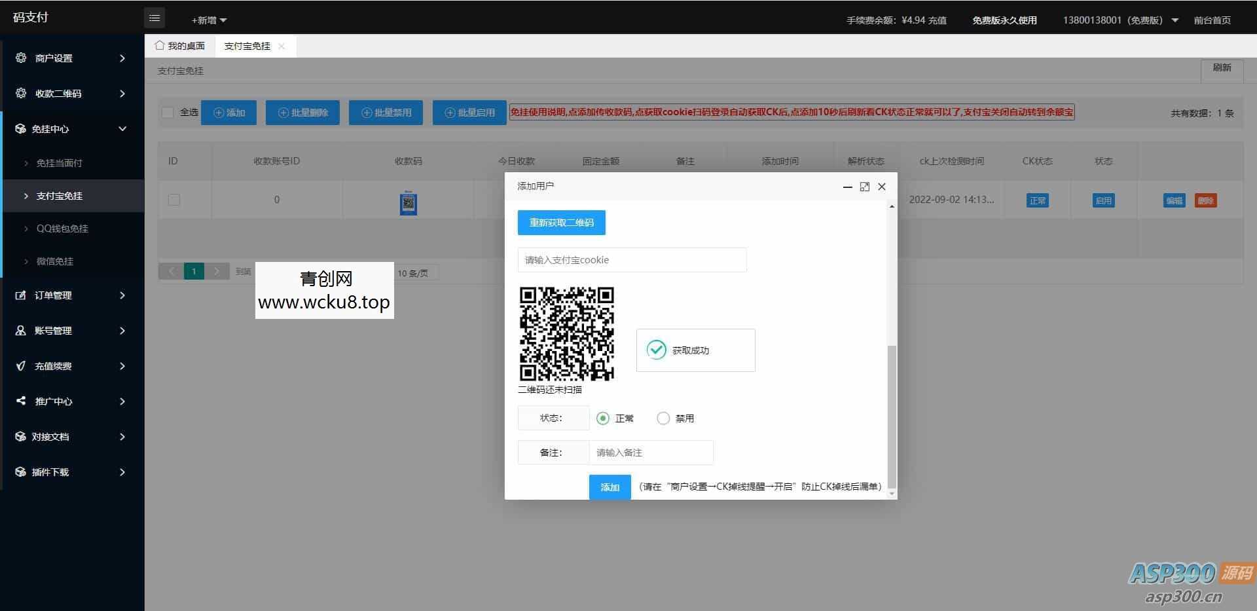Screen dimensions: 1257x611
Task: Collapse the sidebar with the hamburger icon
Action: [155, 18]
